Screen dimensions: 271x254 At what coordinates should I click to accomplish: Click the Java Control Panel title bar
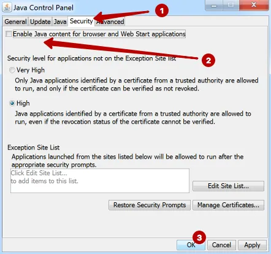pyautogui.click(x=123, y=7)
